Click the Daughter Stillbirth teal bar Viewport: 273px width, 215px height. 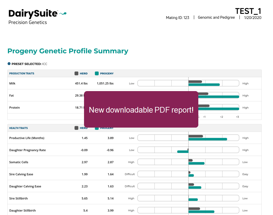(201, 212)
